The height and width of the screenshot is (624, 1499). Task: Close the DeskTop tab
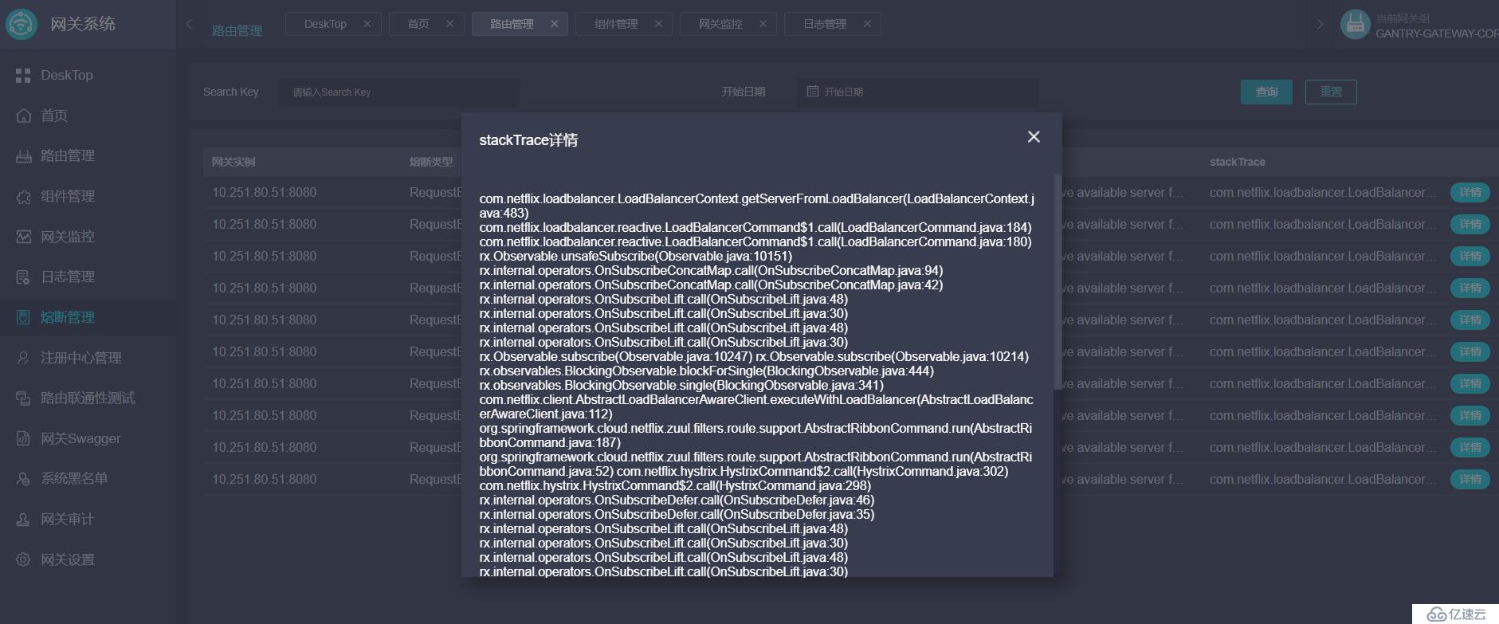[x=367, y=24]
